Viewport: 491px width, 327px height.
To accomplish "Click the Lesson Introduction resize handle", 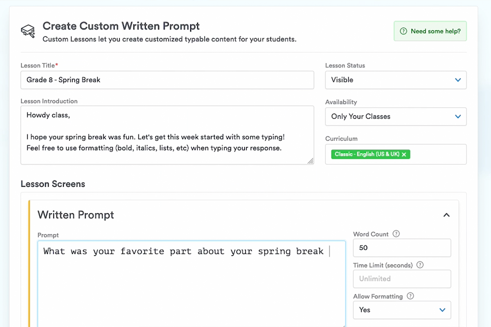I will tap(311, 161).
